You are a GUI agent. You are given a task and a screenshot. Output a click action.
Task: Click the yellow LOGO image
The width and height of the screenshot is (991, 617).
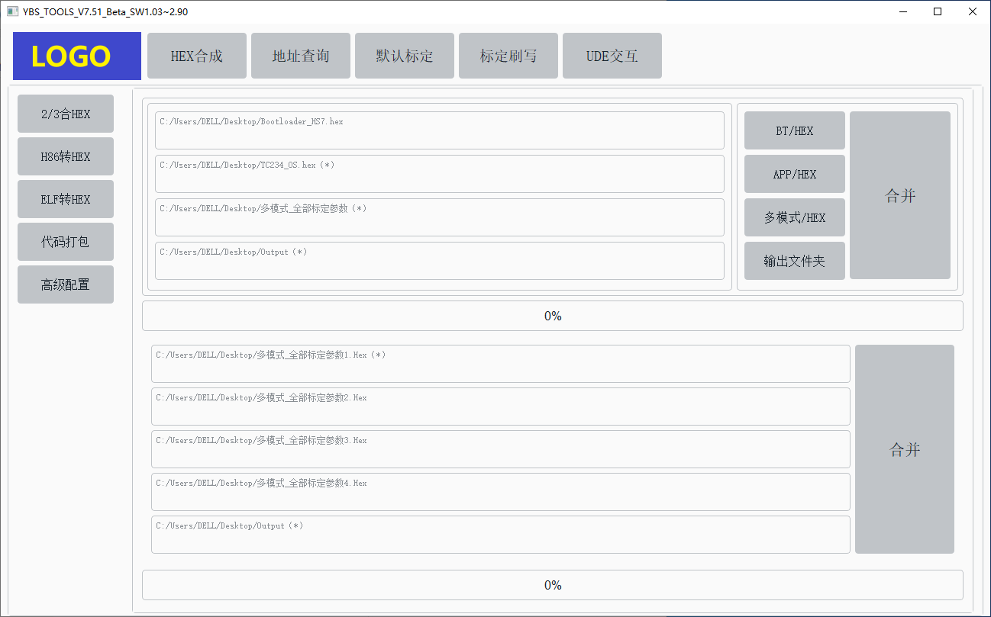point(77,56)
